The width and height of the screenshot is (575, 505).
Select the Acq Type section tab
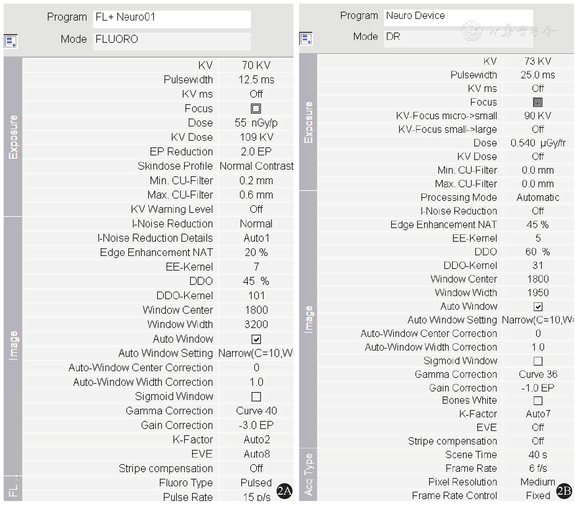pyautogui.click(x=308, y=474)
